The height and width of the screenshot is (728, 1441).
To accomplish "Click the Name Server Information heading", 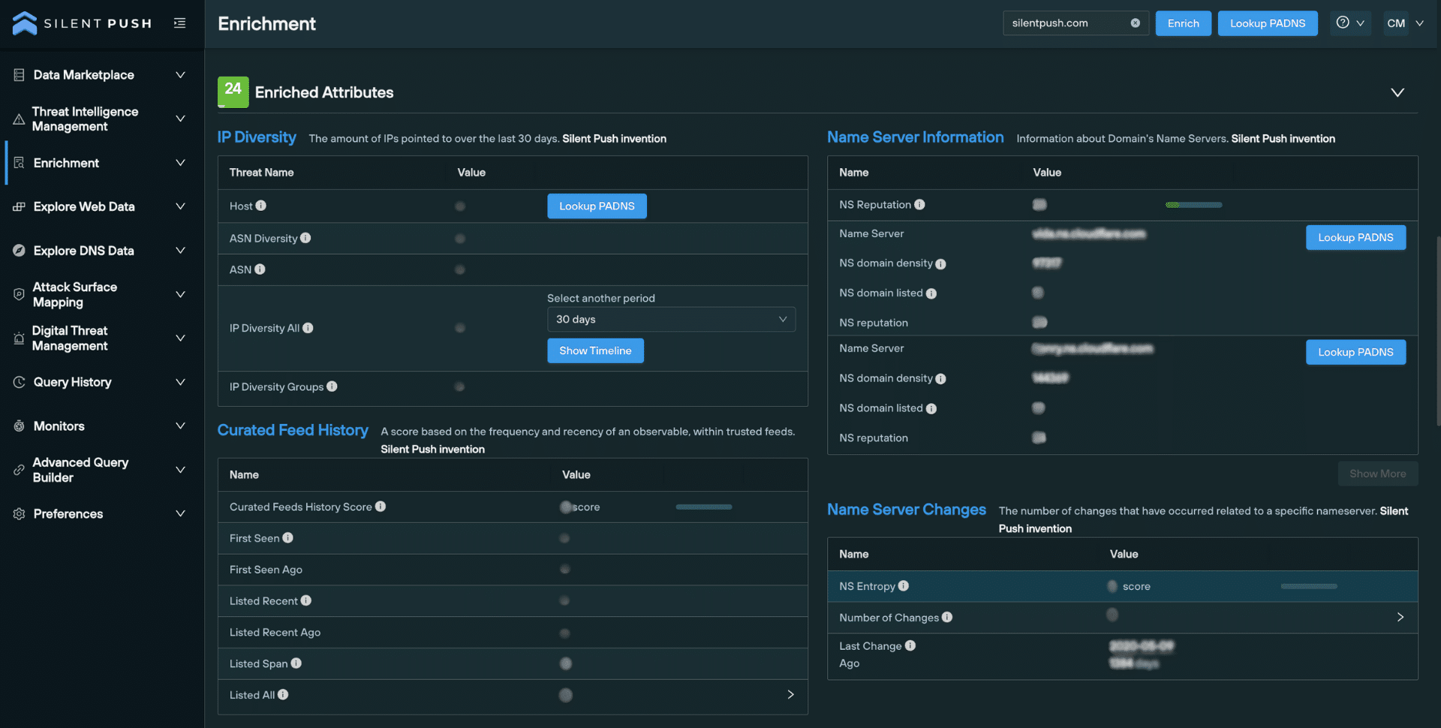I will coord(916,137).
